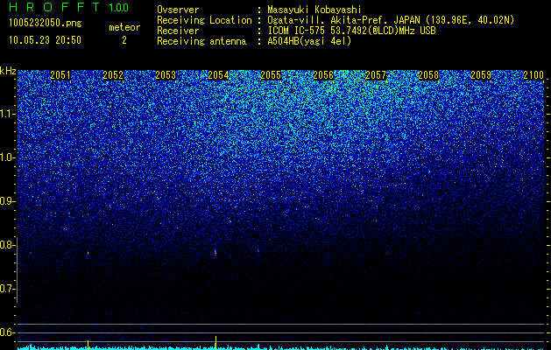Click the meteor echo spot near 2054
Viewport: 551px width, 350px height.
[x=215, y=252]
